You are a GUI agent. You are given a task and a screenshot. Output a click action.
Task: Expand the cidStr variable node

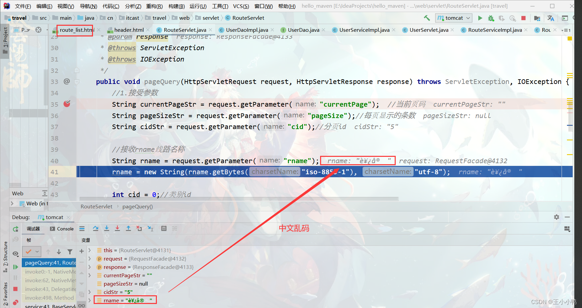pyautogui.click(x=90, y=292)
